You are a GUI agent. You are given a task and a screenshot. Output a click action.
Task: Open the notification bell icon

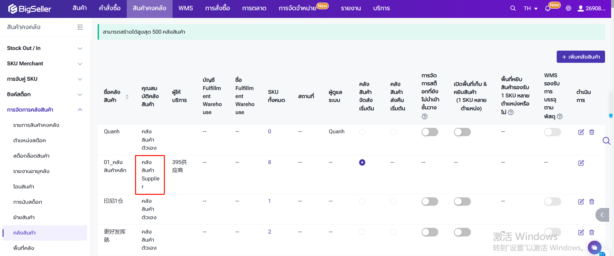[x=548, y=9]
